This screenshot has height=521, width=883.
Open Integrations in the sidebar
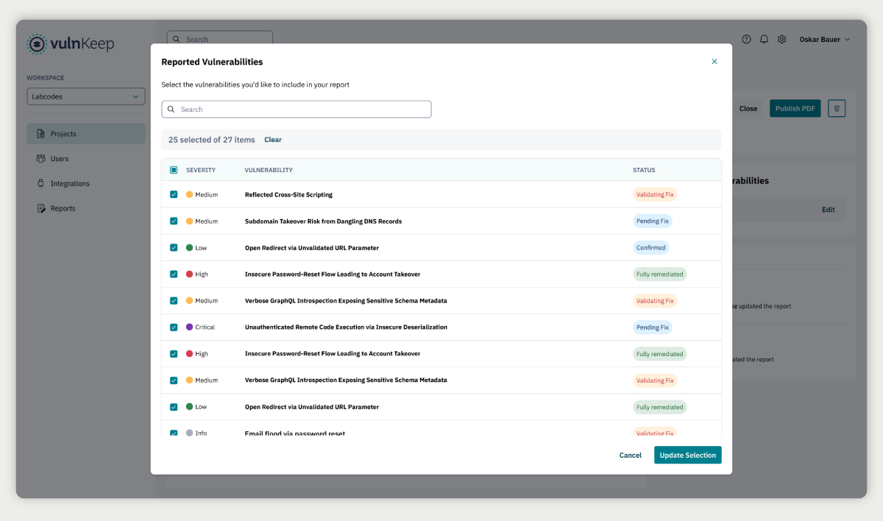86,184
